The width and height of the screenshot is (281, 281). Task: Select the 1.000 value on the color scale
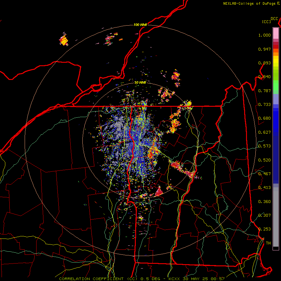pyautogui.click(x=264, y=35)
